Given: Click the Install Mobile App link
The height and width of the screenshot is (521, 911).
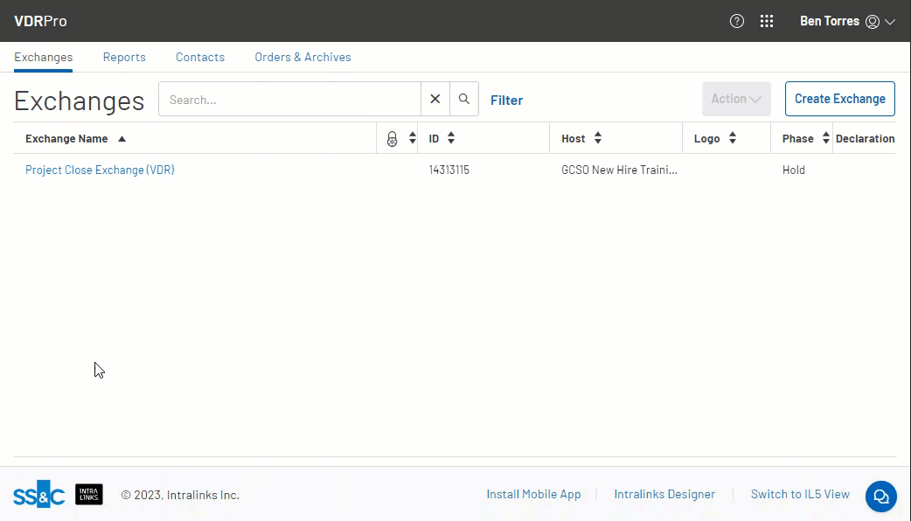Looking at the screenshot, I should click(x=533, y=494).
